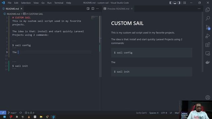Click the editor vertical scrollbar
Image resolution: width=212 pixels, height=119 pixels.
100,47
